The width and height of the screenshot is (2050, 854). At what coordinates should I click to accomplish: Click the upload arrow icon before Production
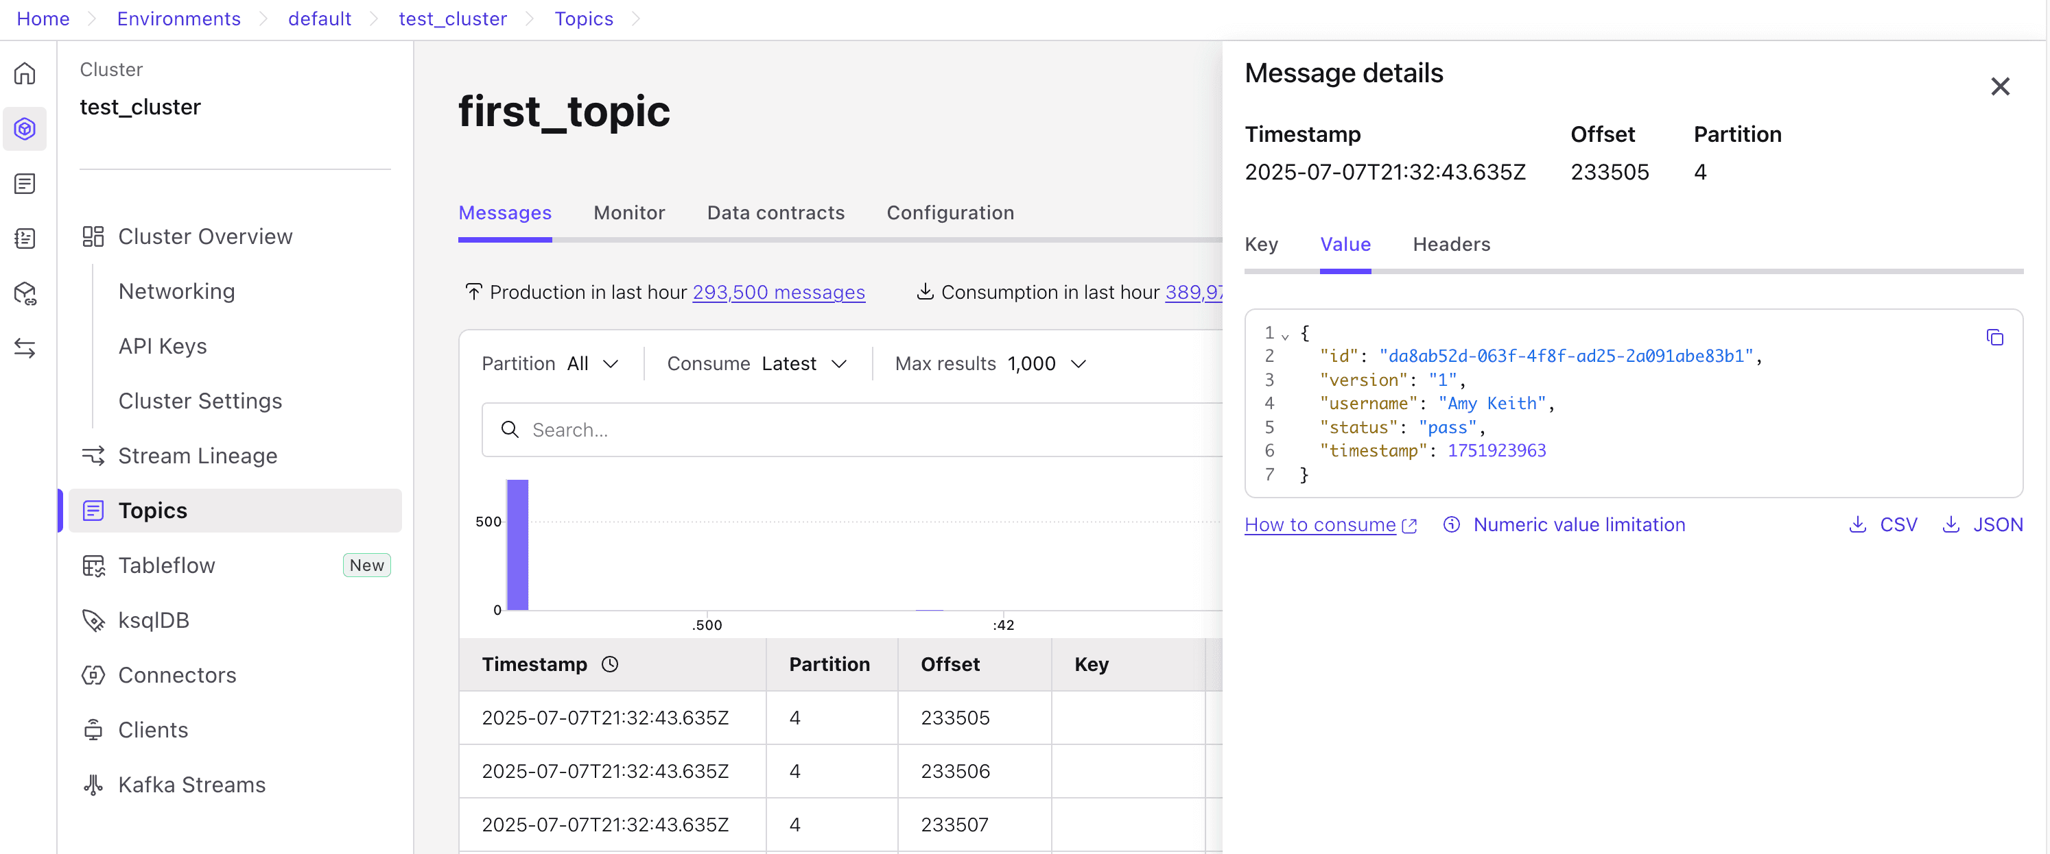point(473,291)
